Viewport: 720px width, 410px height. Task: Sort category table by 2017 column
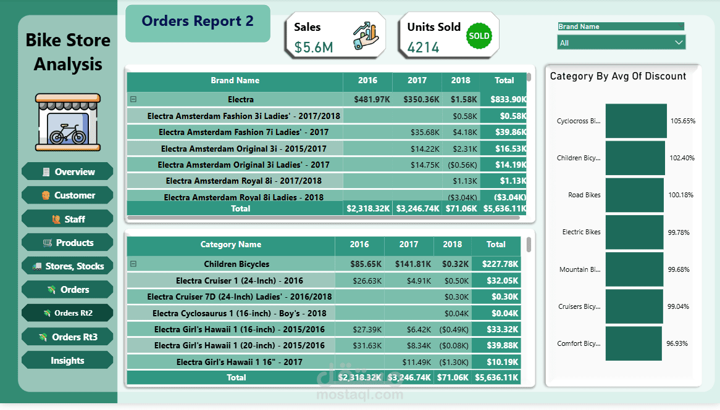409,244
